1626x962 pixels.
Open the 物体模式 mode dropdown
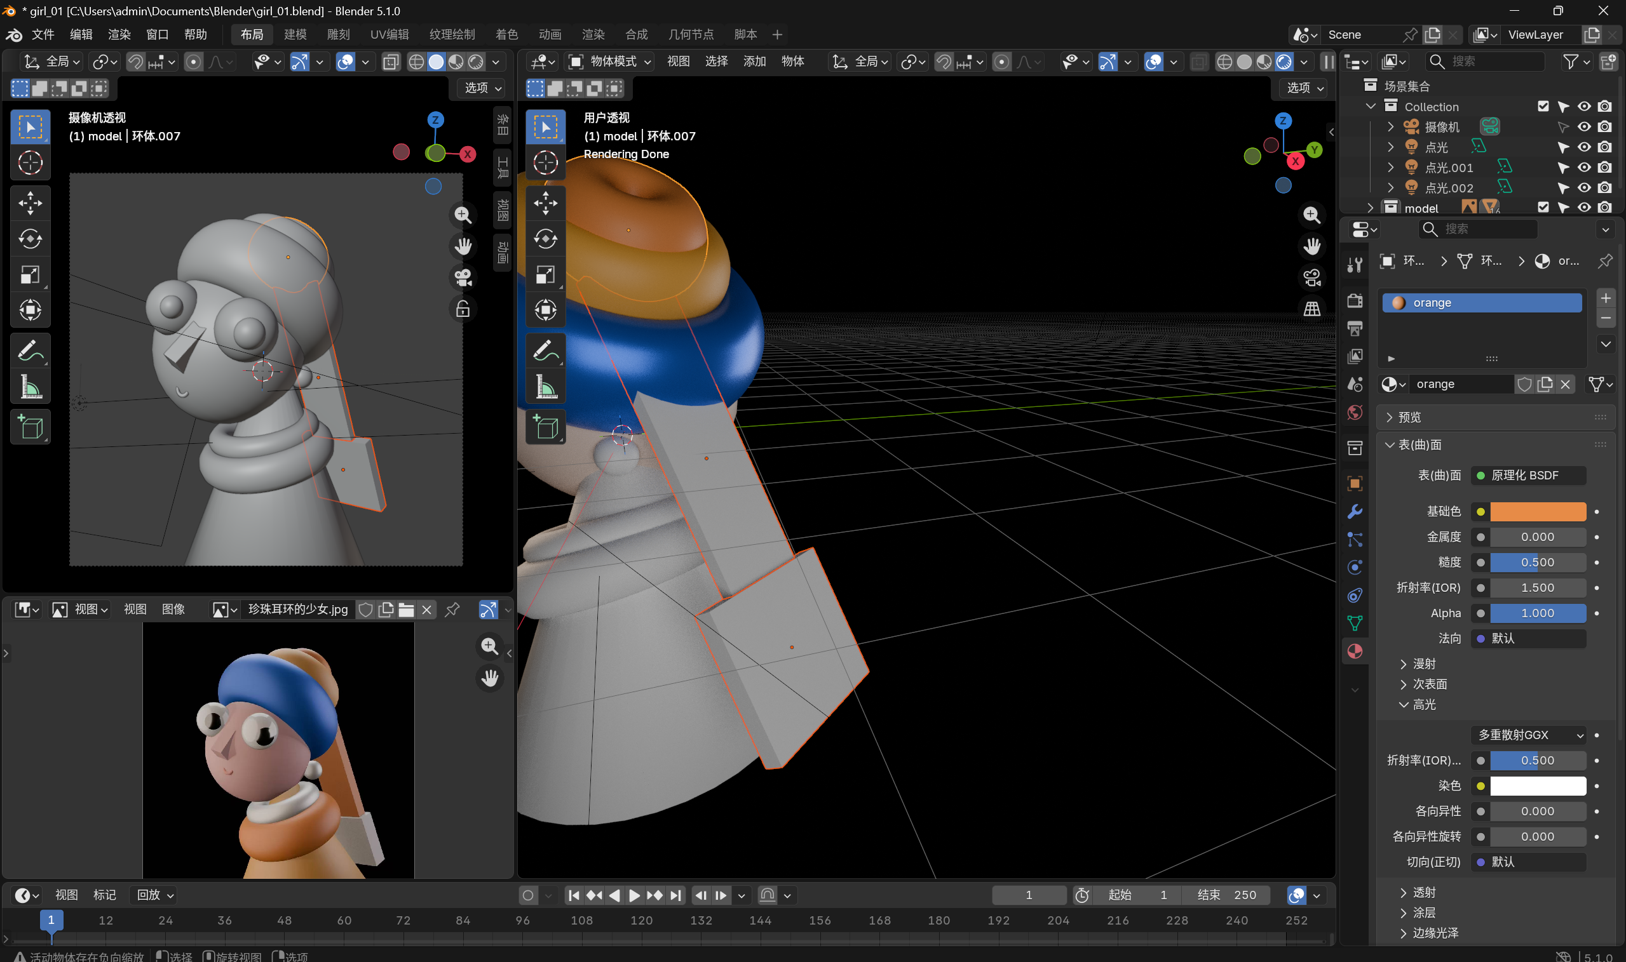[x=609, y=61]
